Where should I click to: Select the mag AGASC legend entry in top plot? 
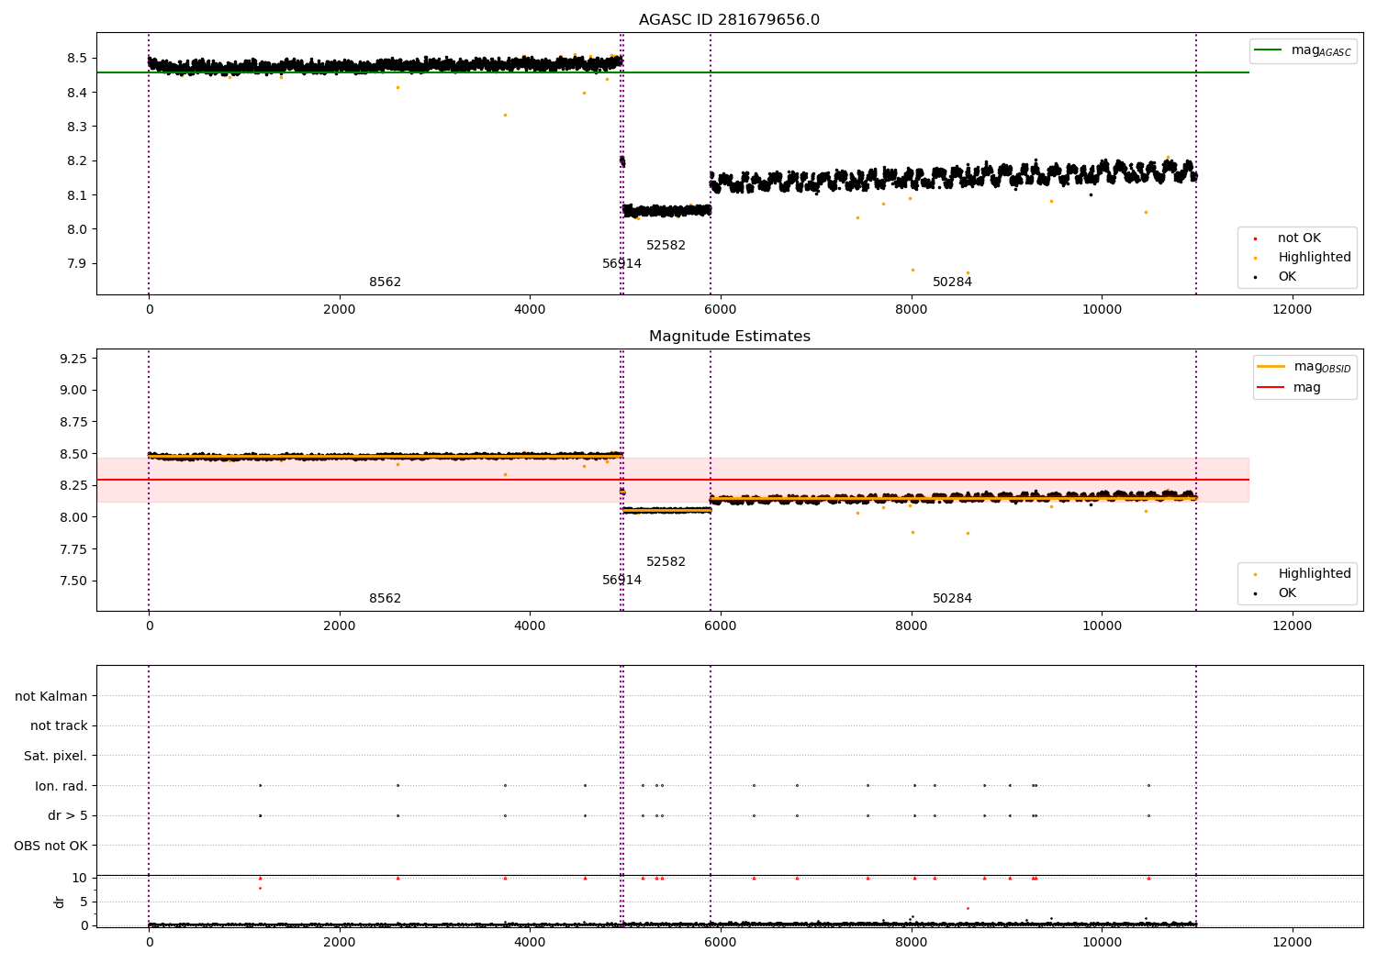1303,50
